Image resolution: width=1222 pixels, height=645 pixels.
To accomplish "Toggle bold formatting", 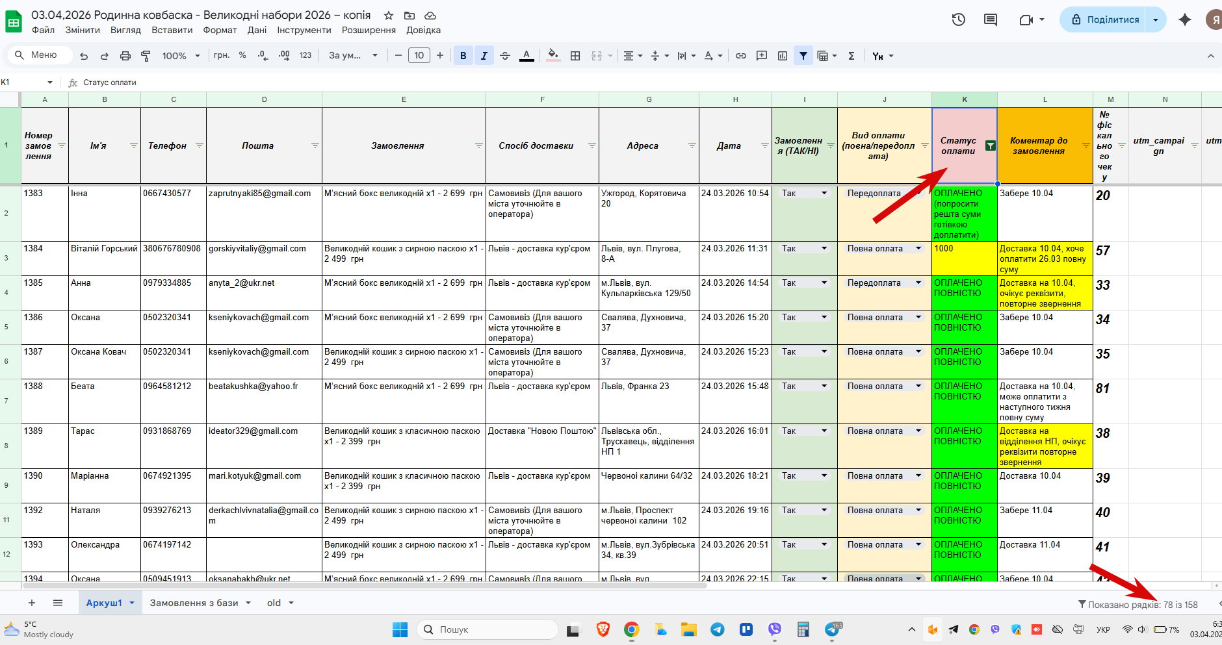I will 463,56.
